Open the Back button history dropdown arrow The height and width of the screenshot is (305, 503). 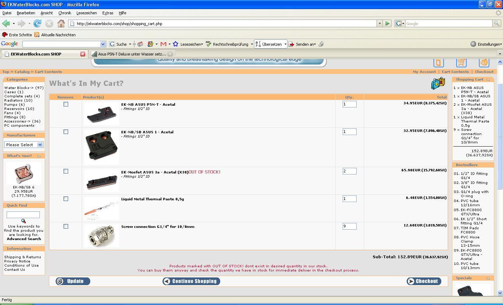tap(14, 24)
